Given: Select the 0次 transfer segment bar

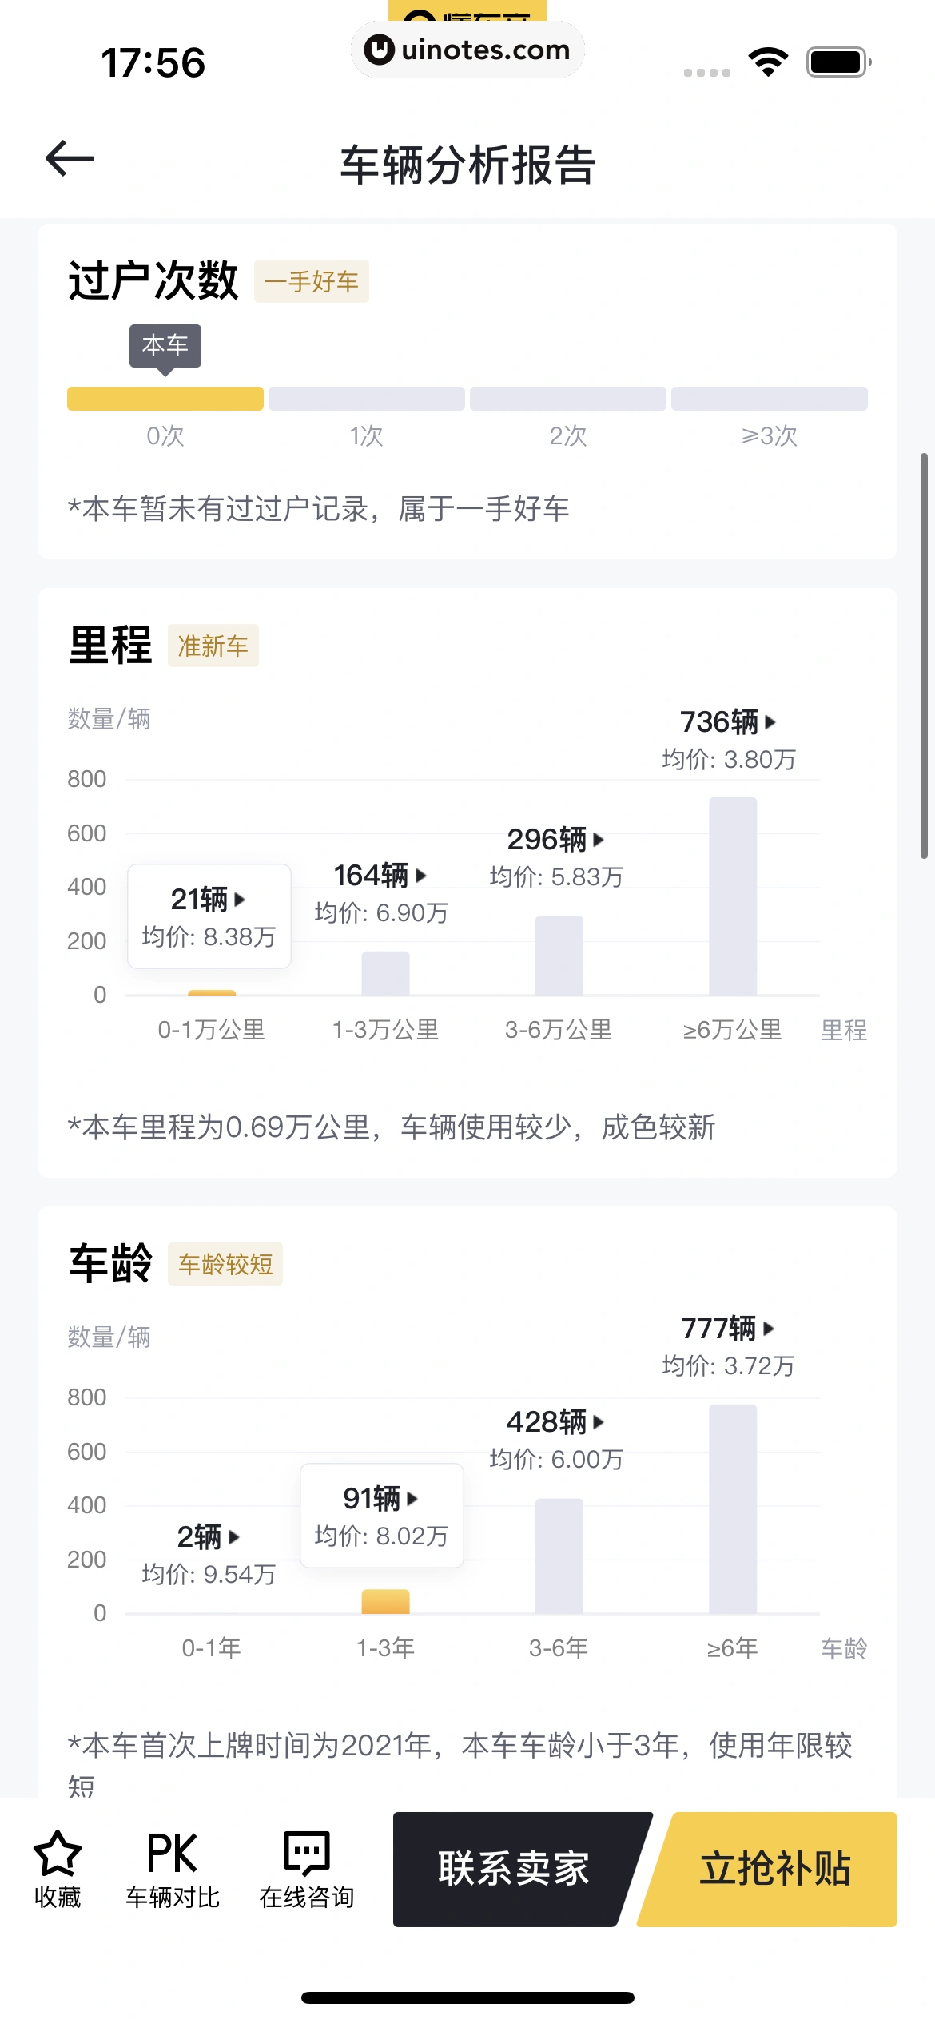Looking at the screenshot, I should (x=165, y=399).
